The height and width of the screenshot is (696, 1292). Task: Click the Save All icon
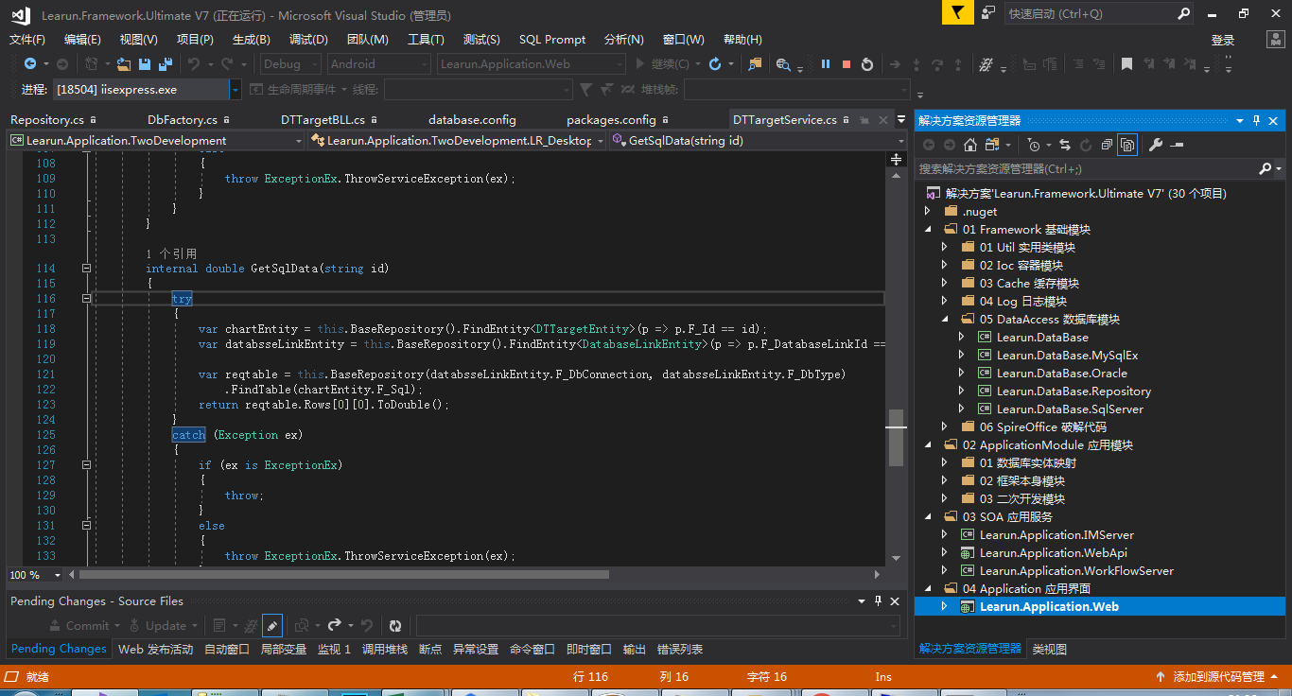tap(166, 64)
